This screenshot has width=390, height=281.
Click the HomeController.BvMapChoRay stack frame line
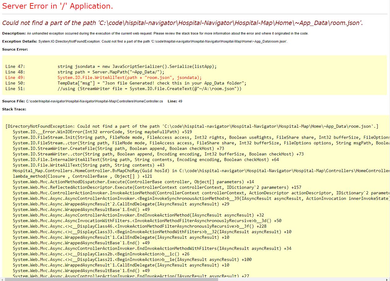pyautogui.click(x=191, y=171)
